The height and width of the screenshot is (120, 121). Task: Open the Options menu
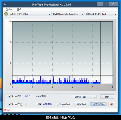(10, 9)
